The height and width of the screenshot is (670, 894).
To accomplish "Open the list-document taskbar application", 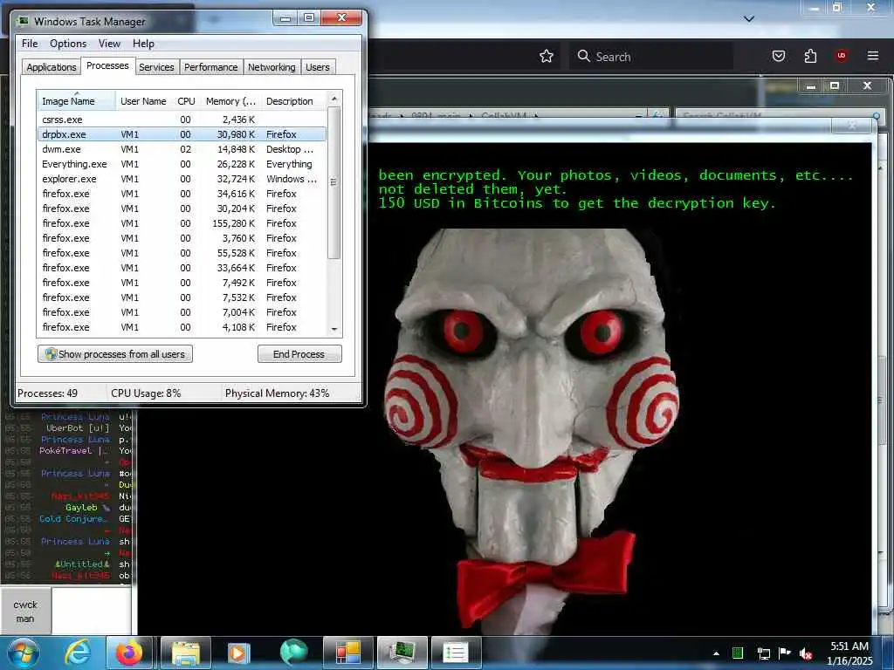I will [x=456, y=653].
